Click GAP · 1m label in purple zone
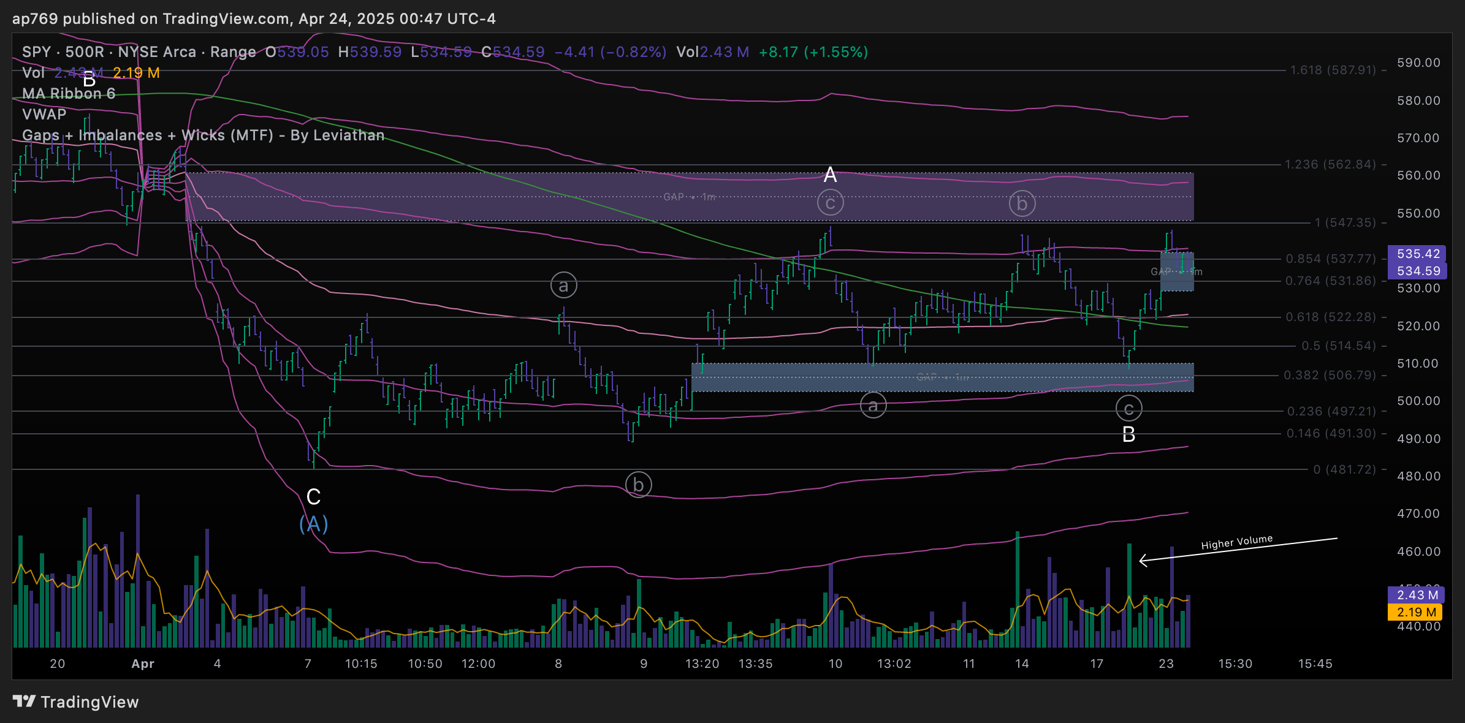The height and width of the screenshot is (723, 1465). [x=690, y=197]
